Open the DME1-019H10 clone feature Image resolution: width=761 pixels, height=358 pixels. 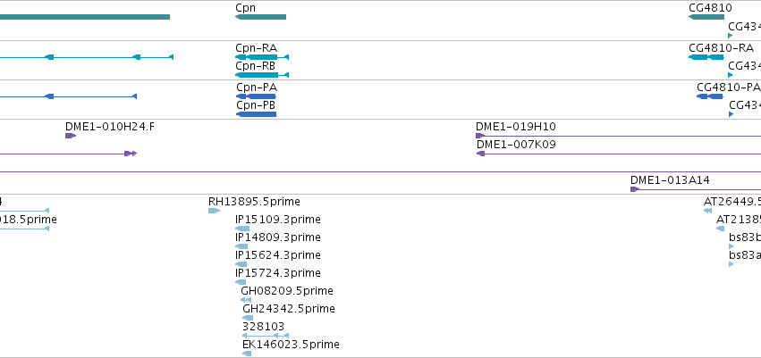pos(617,136)
